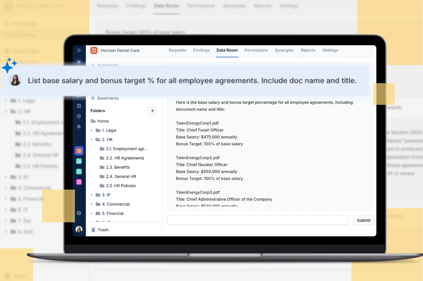
Task: Click the Submit button
Action: [364, 220]
